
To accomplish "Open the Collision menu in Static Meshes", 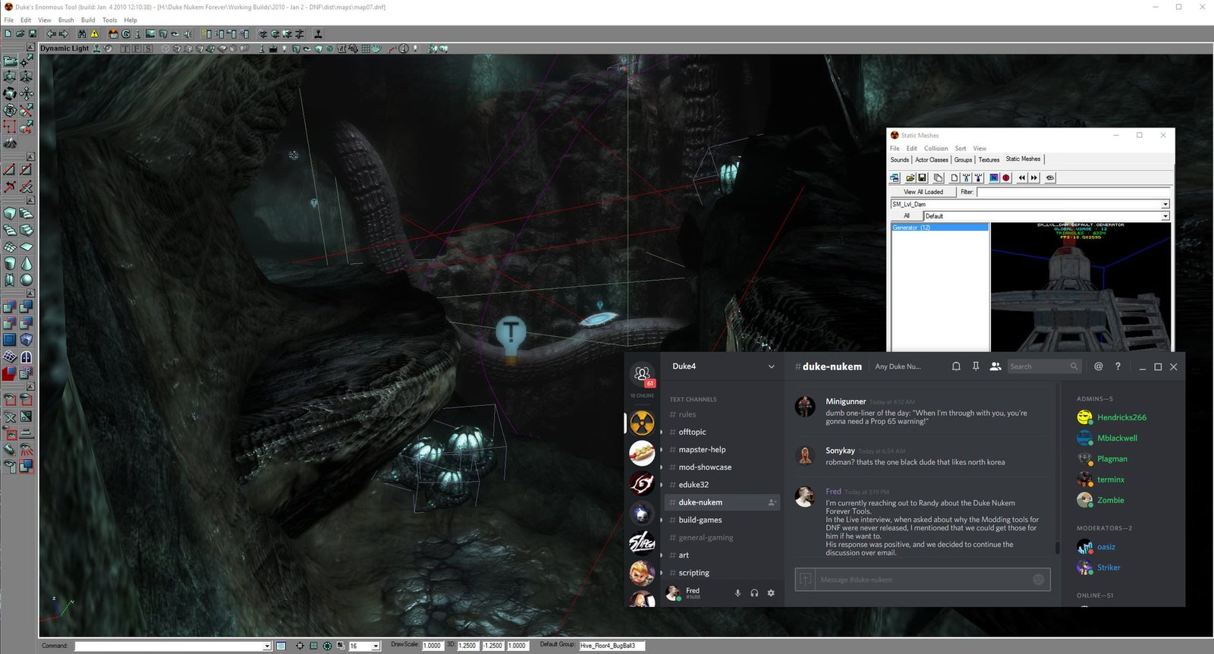I will tap(936, 149).
